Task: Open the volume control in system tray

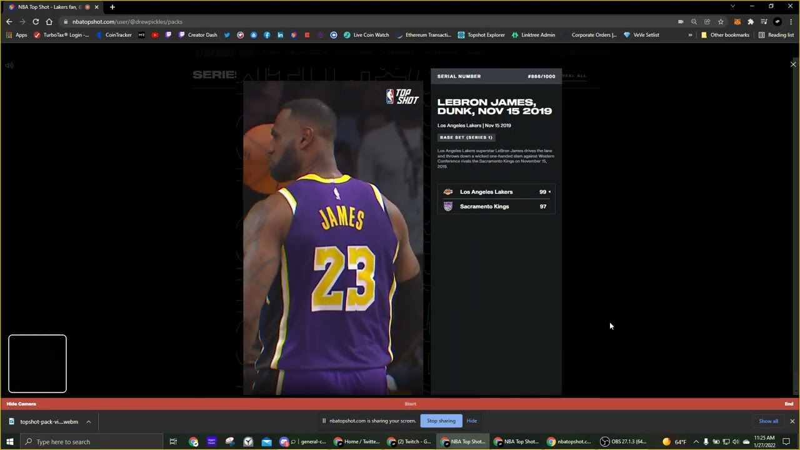Action: (x=736, y=442)
